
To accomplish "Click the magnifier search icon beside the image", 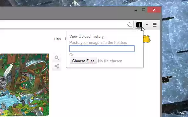I will point(57,58).
